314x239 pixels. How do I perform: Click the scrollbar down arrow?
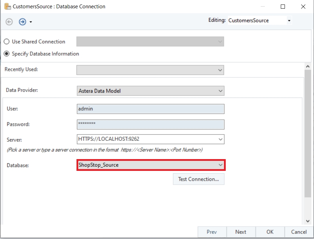point(308,221)
